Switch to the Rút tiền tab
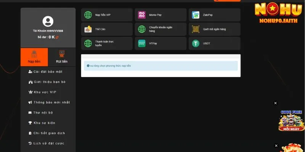This screenshot has height=152, width=305. tap(62, 57)
